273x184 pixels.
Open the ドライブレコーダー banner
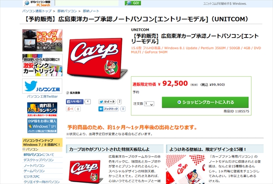pyautogui.click(x=42, y=41)
